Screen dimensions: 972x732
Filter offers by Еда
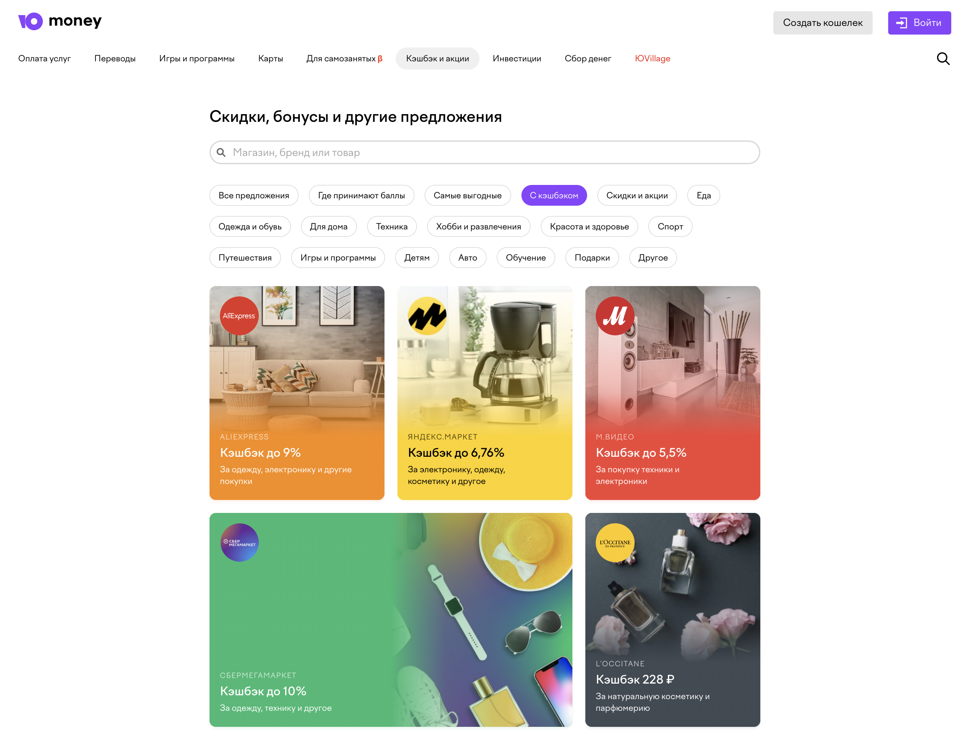click(x=704, y=196)
